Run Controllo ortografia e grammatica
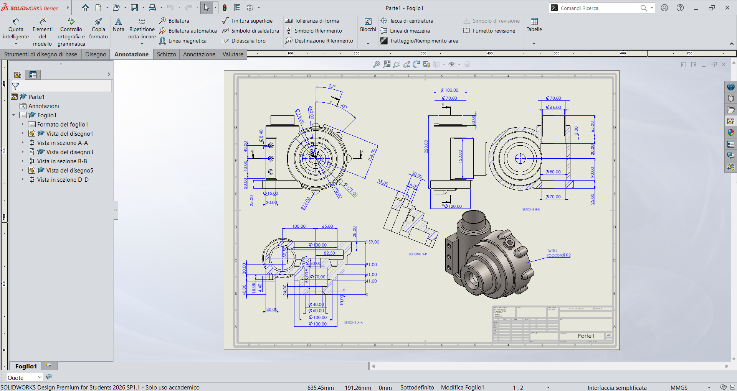 71,32
